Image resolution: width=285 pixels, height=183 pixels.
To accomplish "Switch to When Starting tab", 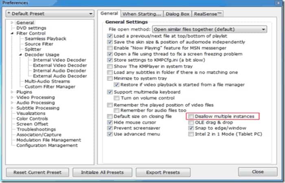I will pyautogui.click(x=142, y=14).
